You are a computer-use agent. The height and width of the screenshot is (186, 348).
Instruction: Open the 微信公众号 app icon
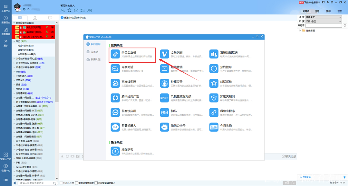(164, 127)
